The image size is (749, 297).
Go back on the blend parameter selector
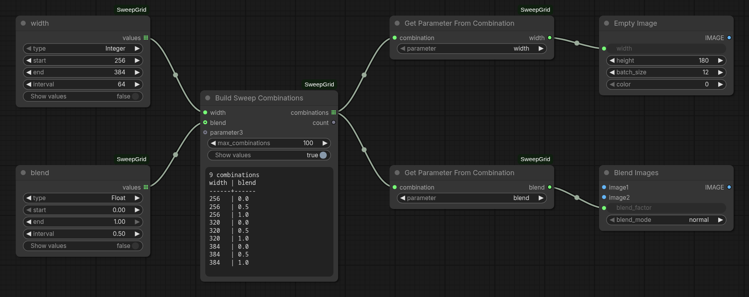pyautogui.click(x=403, y=198)
